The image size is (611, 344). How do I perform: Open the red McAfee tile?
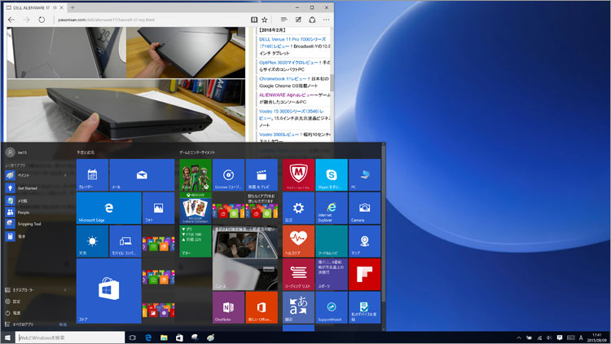(x=298, y=174)
